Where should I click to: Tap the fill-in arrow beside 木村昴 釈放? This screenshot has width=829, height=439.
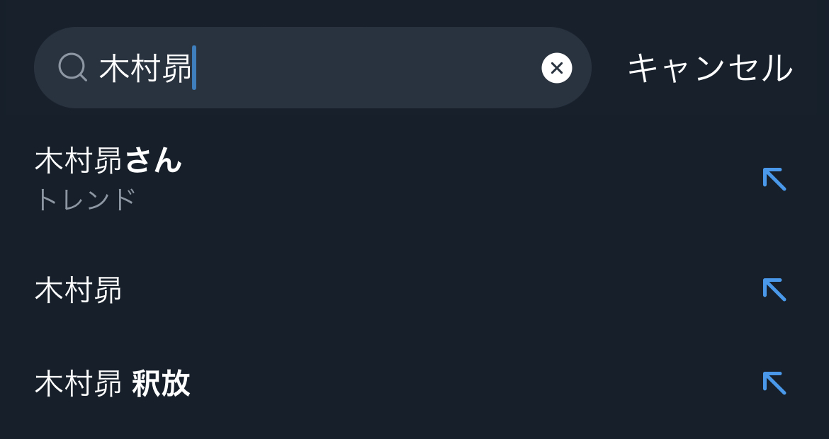click(x=774, y=383)
